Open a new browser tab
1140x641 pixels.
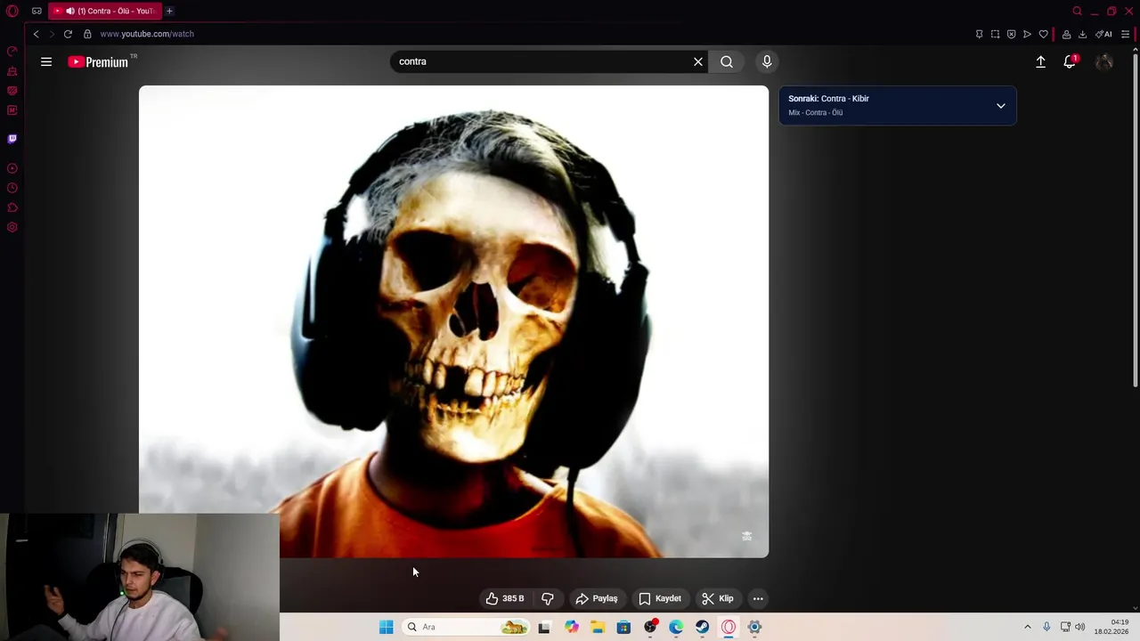[x=169, y=12]
